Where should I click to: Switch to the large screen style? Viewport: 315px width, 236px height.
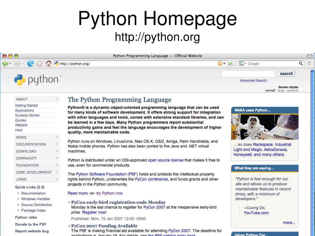pos(281,91)
